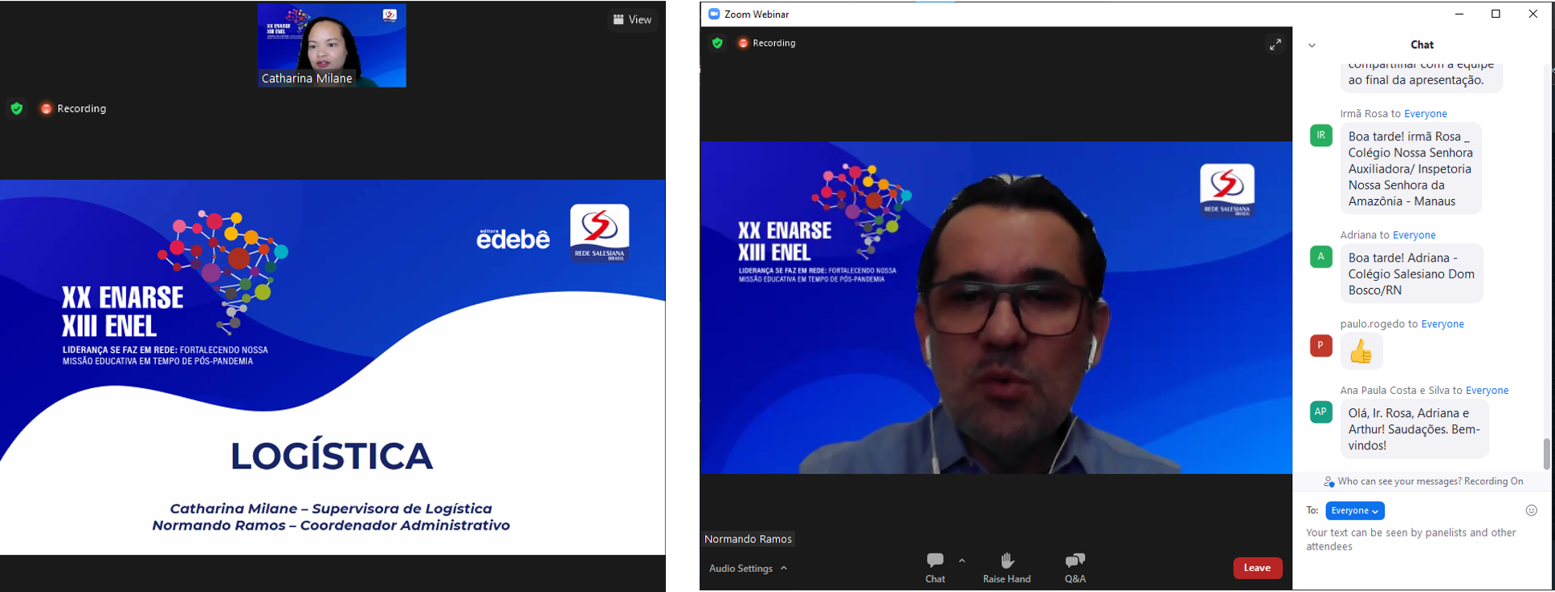1555x592 pixels.
Task: Click Everyone link beside Irmã Rosa
Action: [1426, 114]
